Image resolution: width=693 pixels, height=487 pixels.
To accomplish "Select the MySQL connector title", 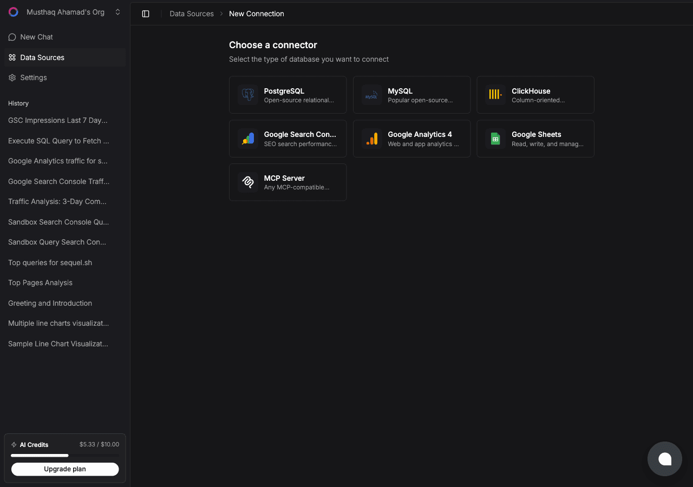I will pos(400,91).
